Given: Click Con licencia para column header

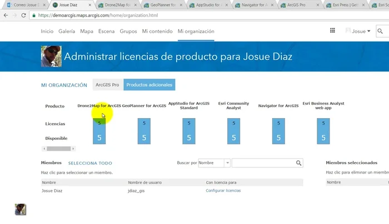Looking at the screenshot, I should 221,182.
